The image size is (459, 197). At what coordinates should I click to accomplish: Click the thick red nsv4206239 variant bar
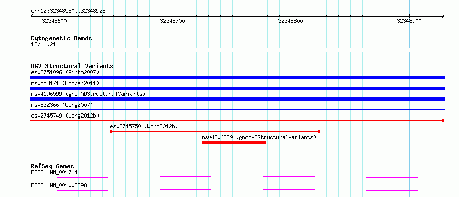point(234,142)
